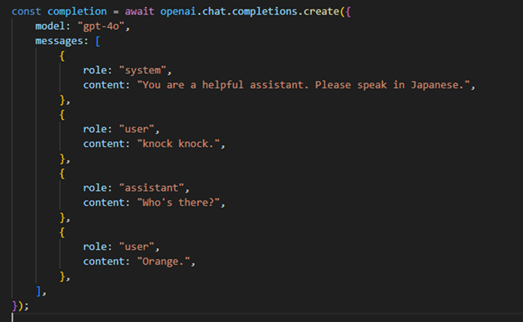Click the "create" method call
523x322 pixels.
322,12
